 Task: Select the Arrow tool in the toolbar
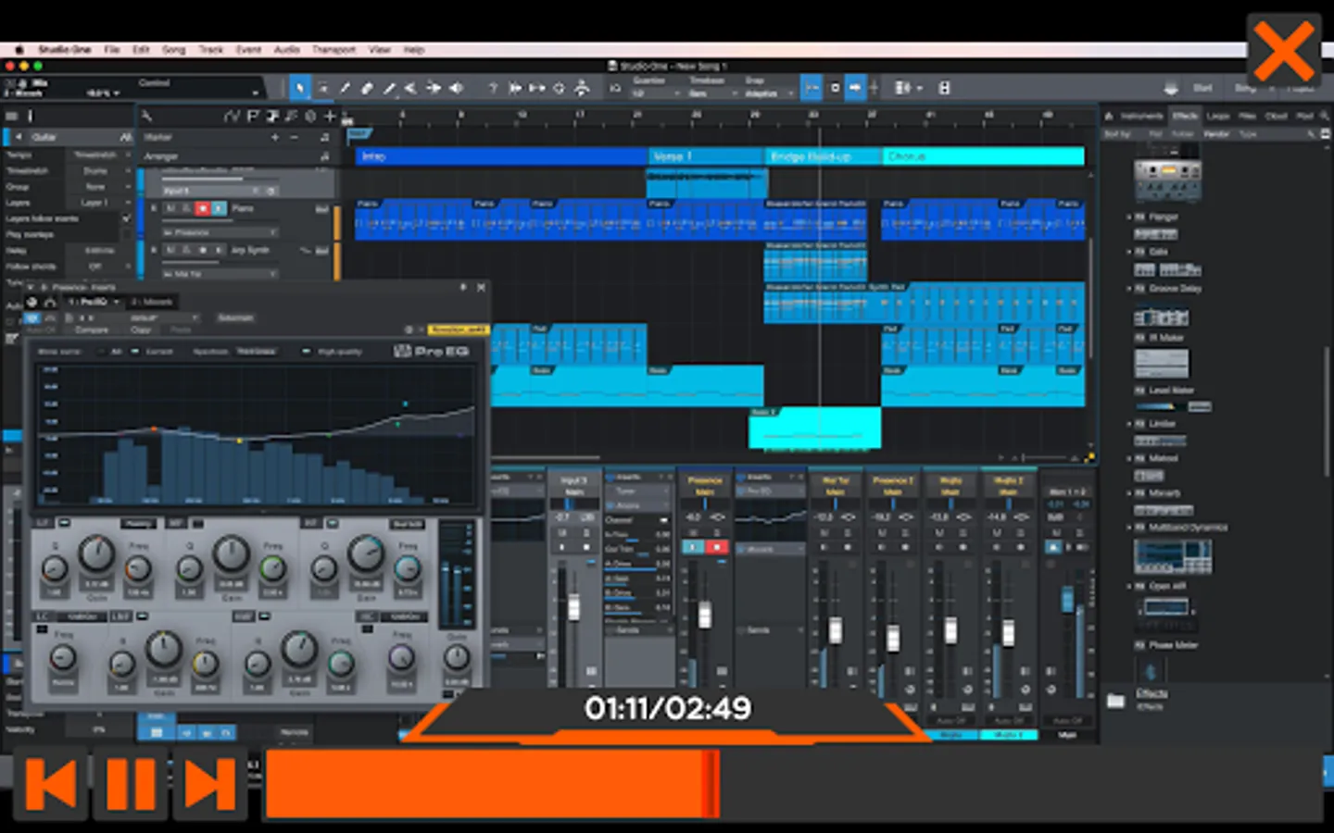pyautogui.click(x=299, y=88)
